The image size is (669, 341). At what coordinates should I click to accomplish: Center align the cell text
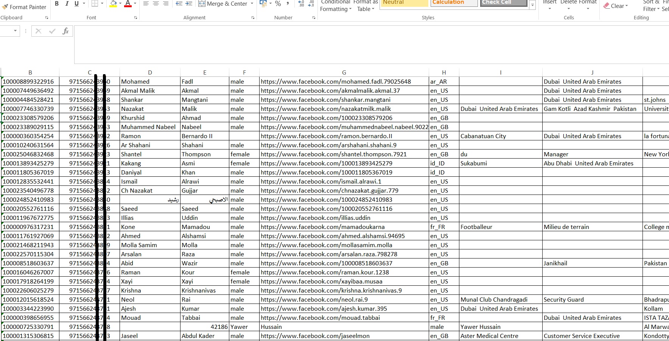click(x=156, y=3)
